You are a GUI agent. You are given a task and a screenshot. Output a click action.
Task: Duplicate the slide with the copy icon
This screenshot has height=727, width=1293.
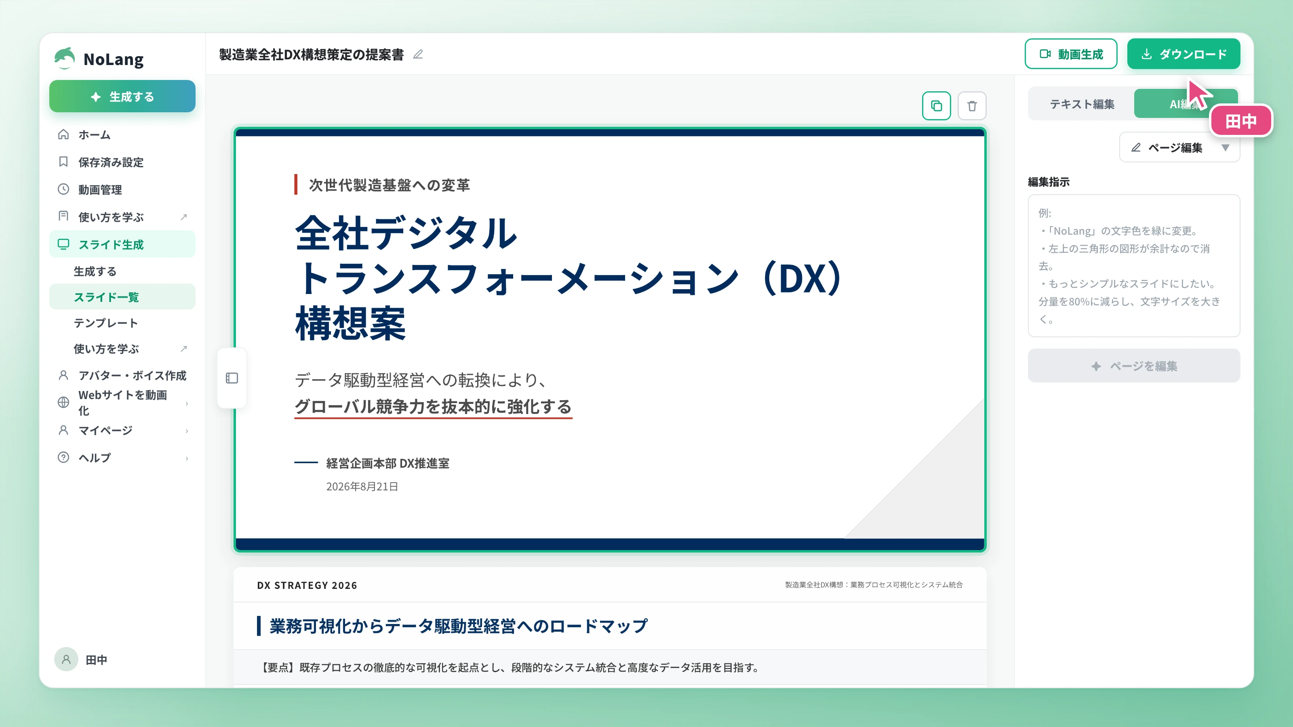pyautogui.click(x=936, y=106)
